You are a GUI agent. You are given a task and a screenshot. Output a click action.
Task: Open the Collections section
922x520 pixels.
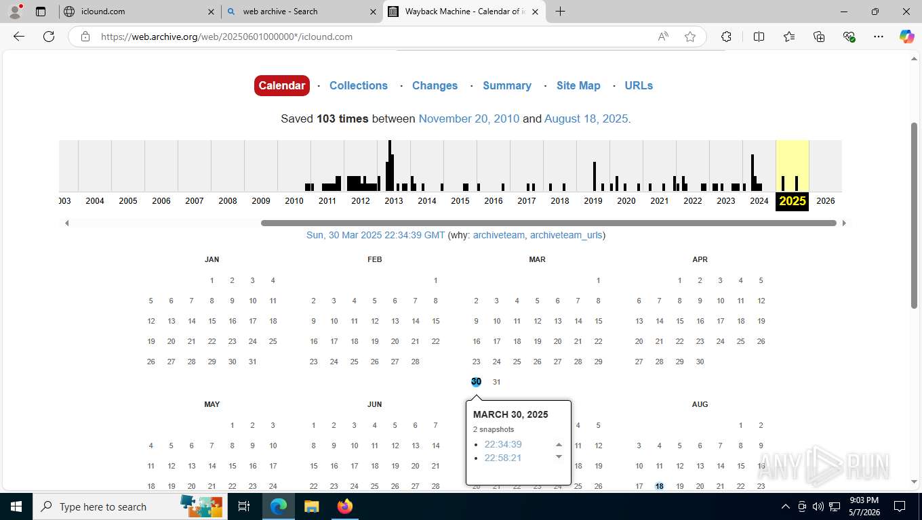click(359, 85)
